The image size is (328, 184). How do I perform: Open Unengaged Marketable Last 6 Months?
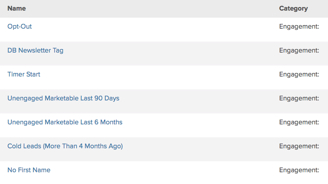coord(65,122)
